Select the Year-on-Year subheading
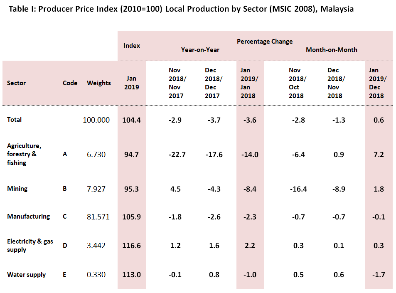Viewport: 396px width, 293px height. pos(200,49)
